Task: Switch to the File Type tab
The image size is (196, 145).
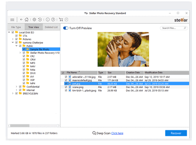Action: 16,27
